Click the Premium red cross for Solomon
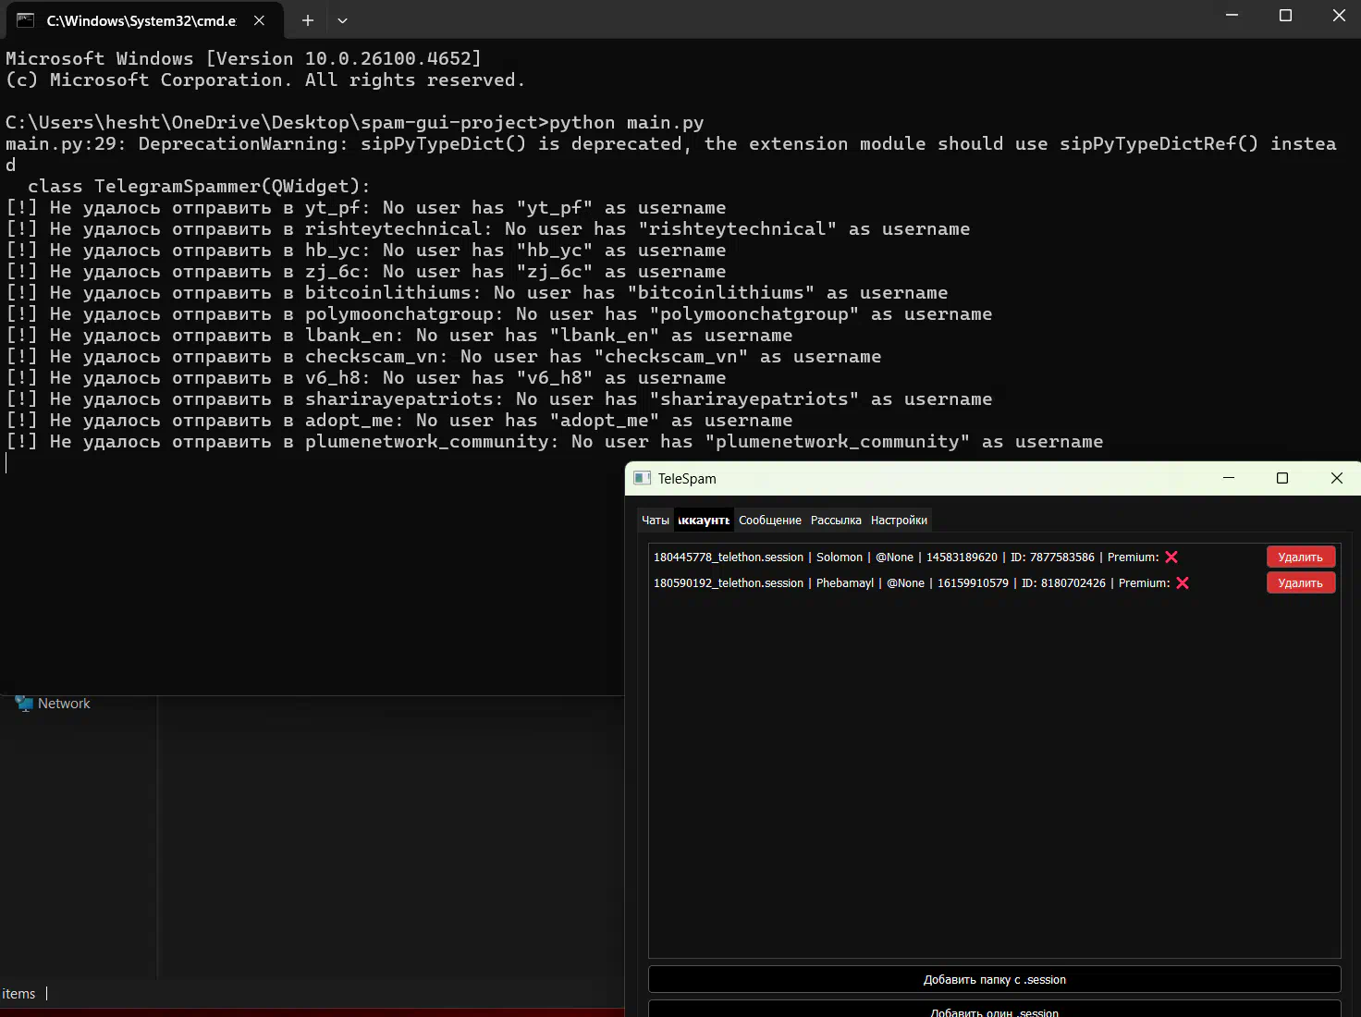 1171,557
